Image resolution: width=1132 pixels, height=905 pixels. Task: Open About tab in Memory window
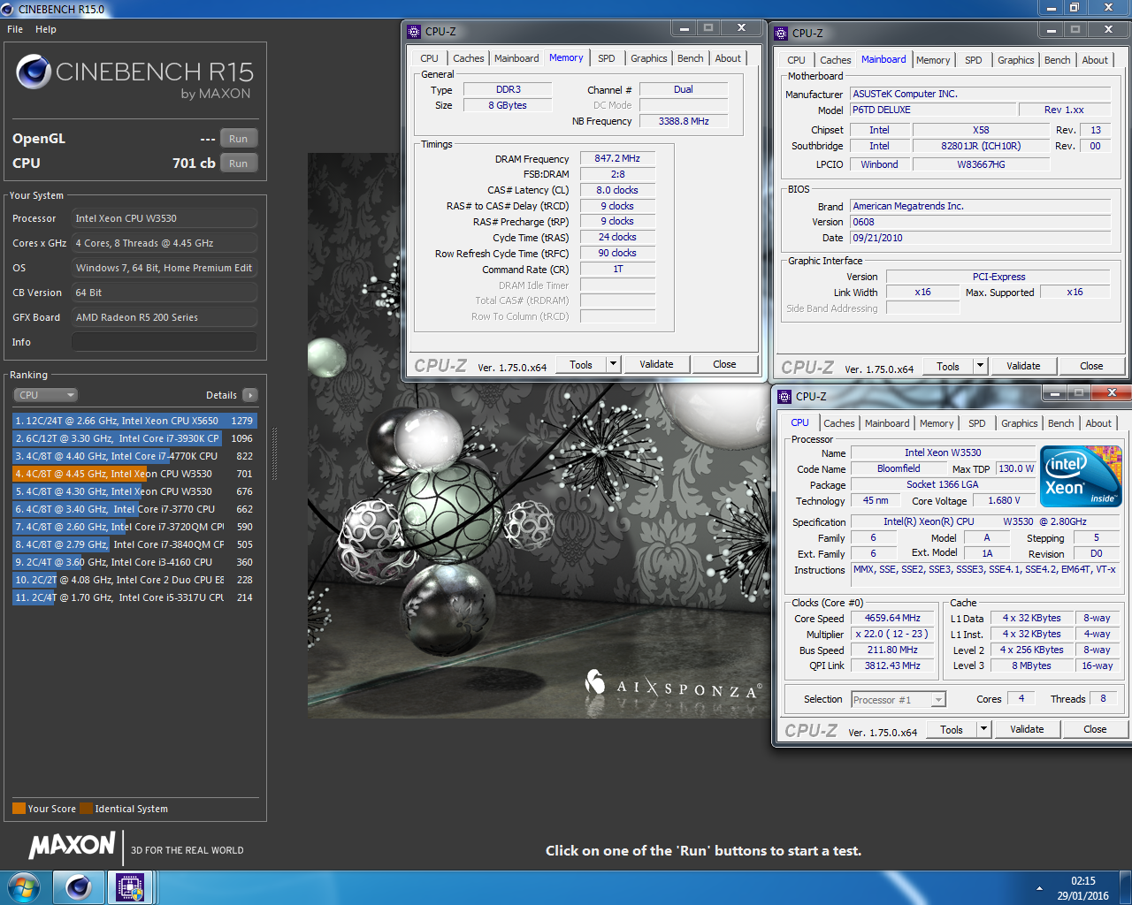728,58
